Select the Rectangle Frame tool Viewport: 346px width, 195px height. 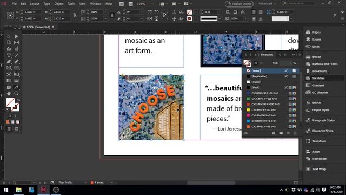tap(9, 68)
